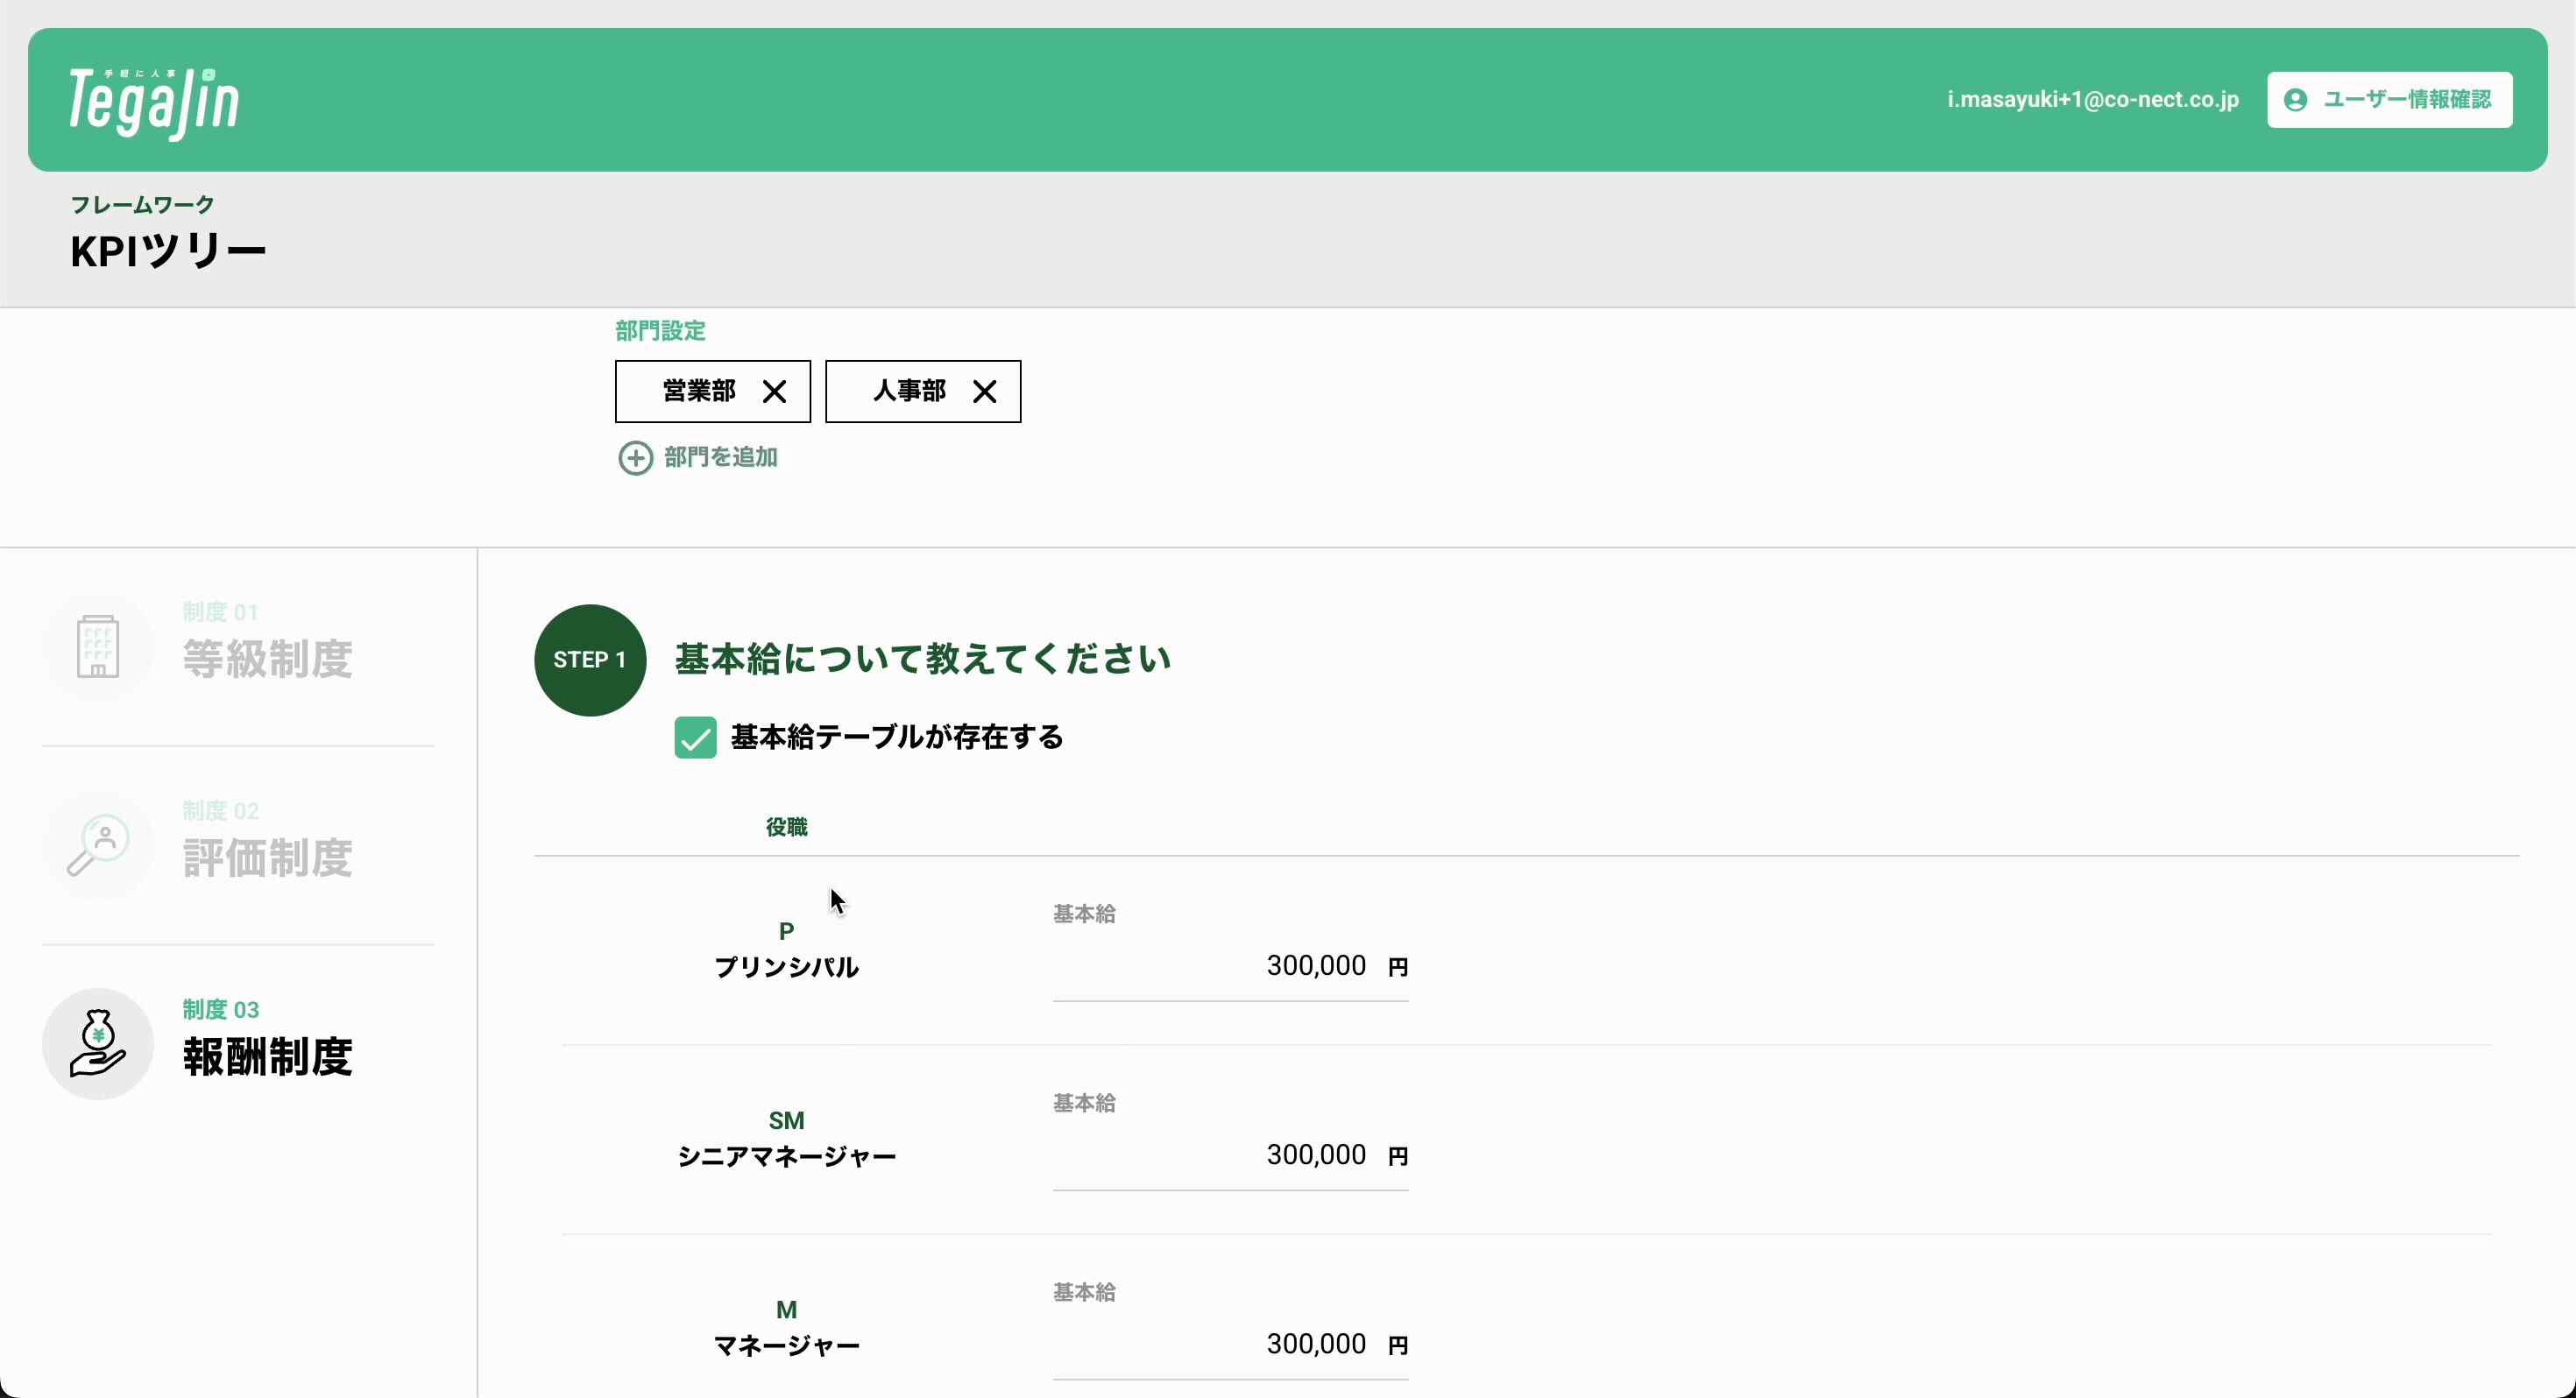This screenshot has width=2576, height=1398.
Task: Click the user profile icon
Action: [x=2296, y=100]
